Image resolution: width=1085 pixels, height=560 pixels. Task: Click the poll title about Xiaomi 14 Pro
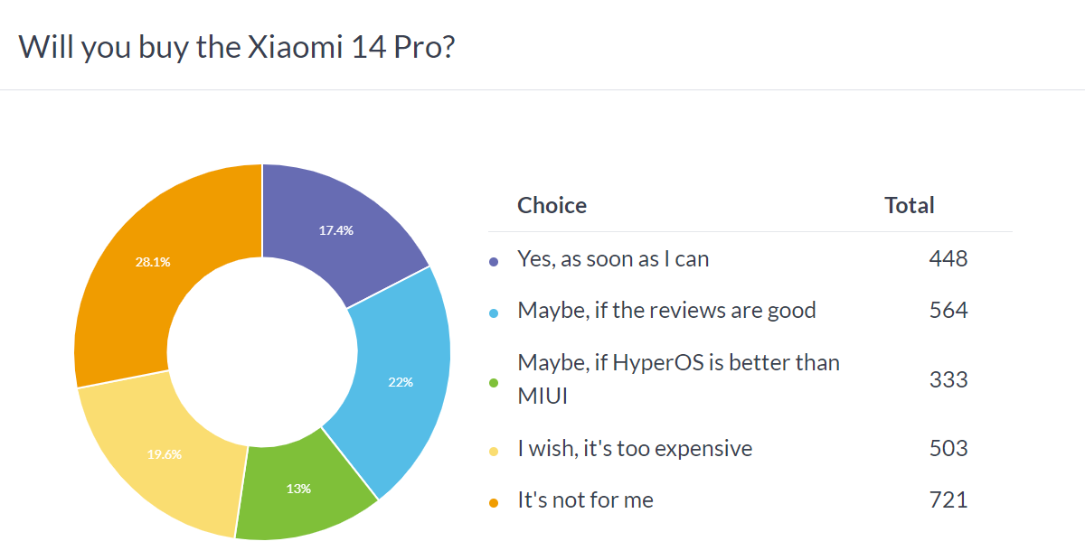tap(236, 46)
